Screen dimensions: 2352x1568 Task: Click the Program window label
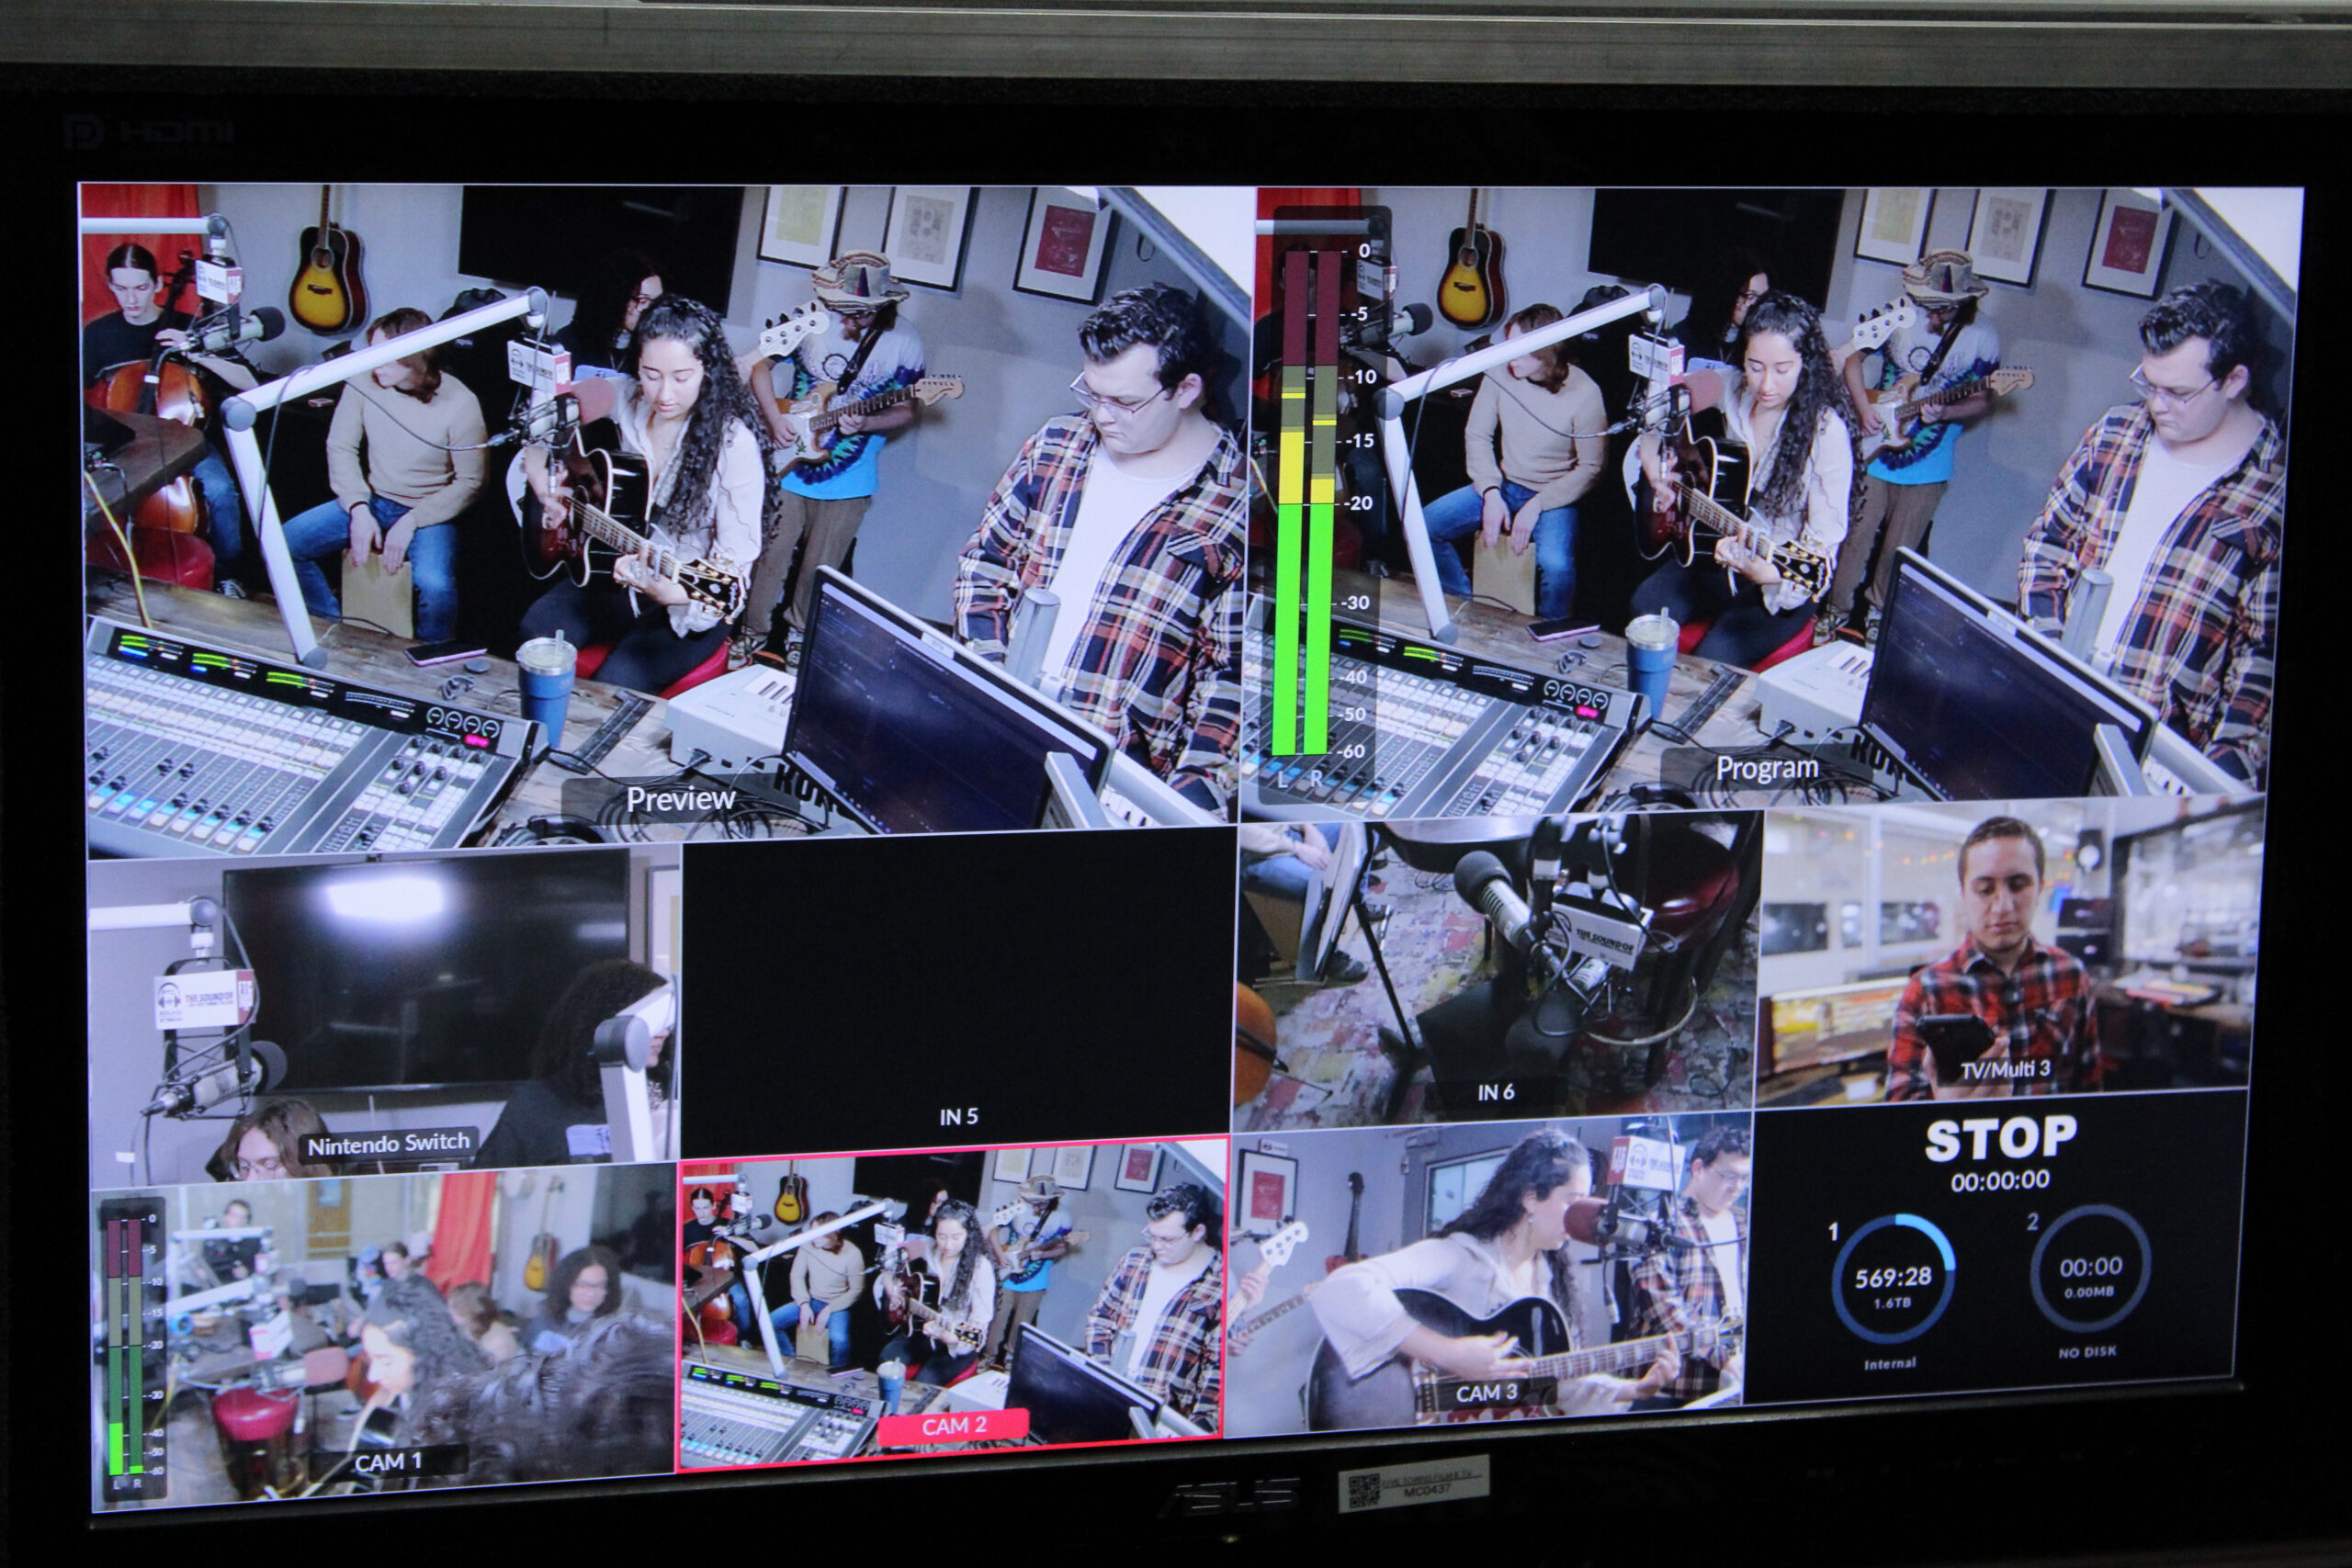point(1766,769)
